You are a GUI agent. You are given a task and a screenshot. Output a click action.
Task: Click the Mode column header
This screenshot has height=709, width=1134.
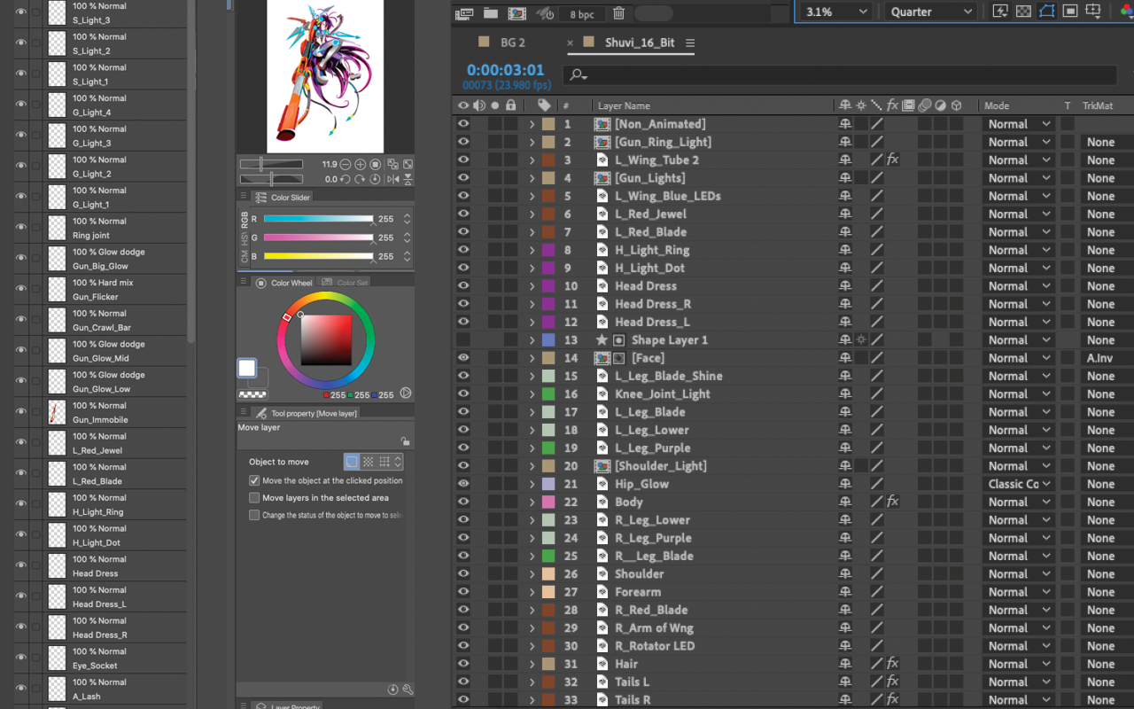click(997, 105)
